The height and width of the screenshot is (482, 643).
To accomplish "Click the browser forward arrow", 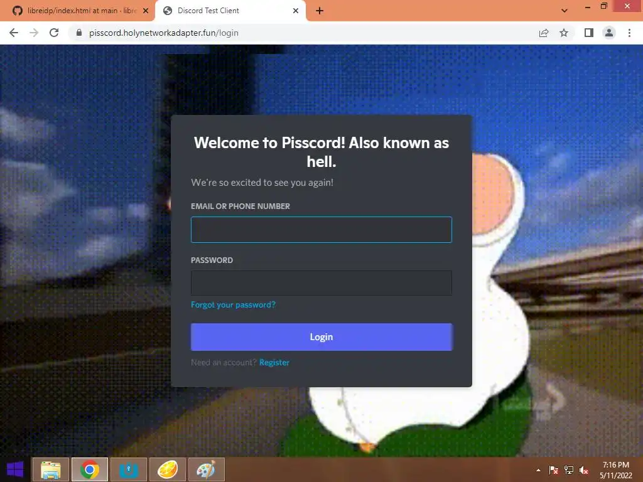I will 34,33.
